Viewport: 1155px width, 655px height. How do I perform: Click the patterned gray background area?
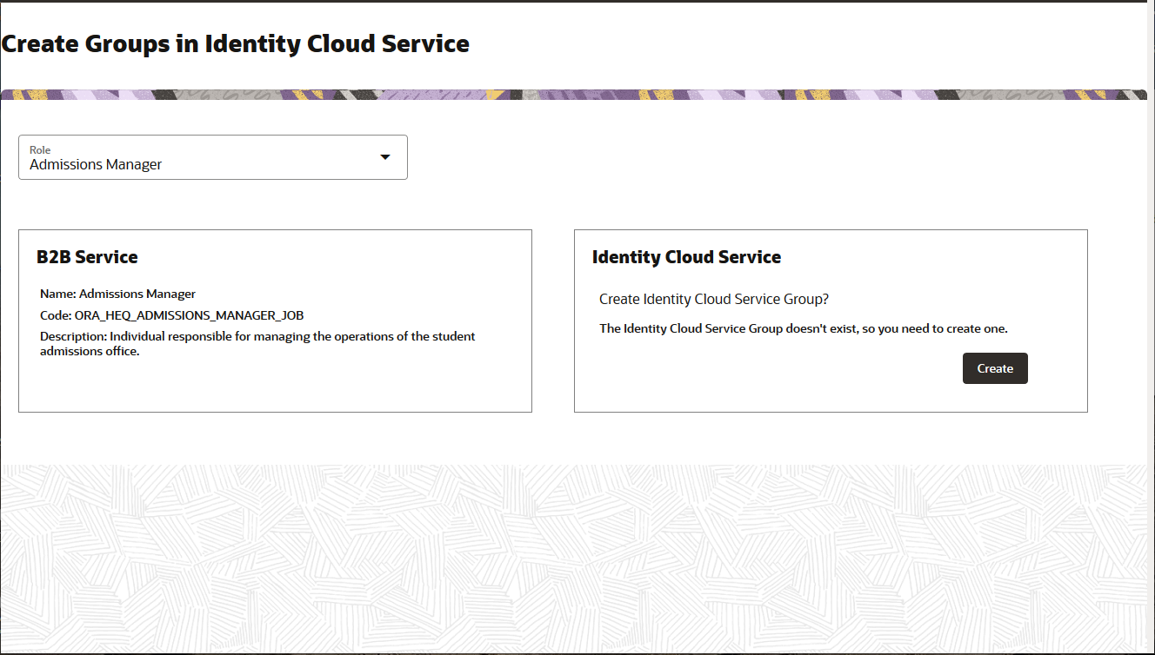(574, 556)
